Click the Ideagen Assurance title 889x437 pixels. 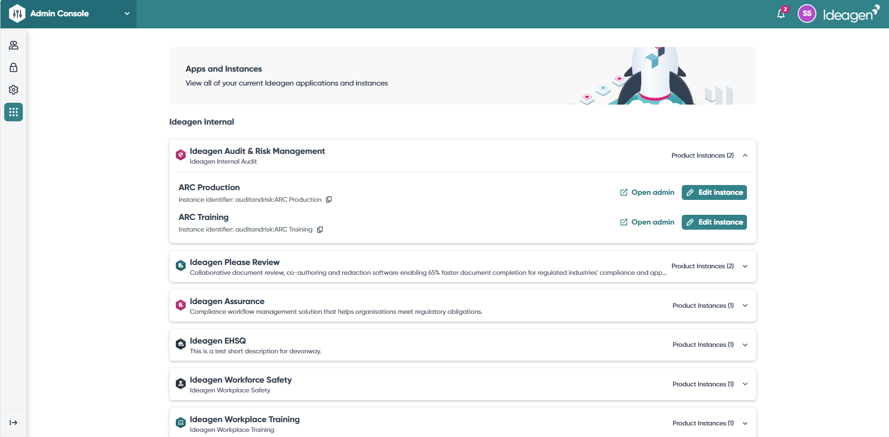coord(227,301)
